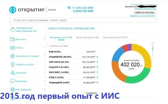The height and width of the screenshot is (104, 168).
Task: Click the Самостоятельное управление ИИС heading
Action: [x=72, y=28]
